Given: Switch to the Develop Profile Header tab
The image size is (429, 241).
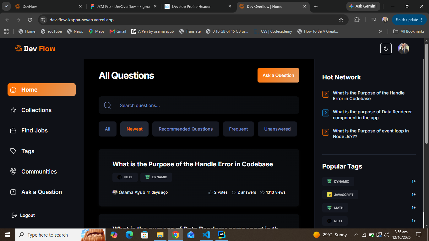Looking at the screenshot, I should pos(198,6).
